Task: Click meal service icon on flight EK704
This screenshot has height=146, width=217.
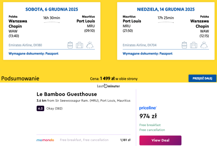Action: pyautogui.click(x=204, y=45)
